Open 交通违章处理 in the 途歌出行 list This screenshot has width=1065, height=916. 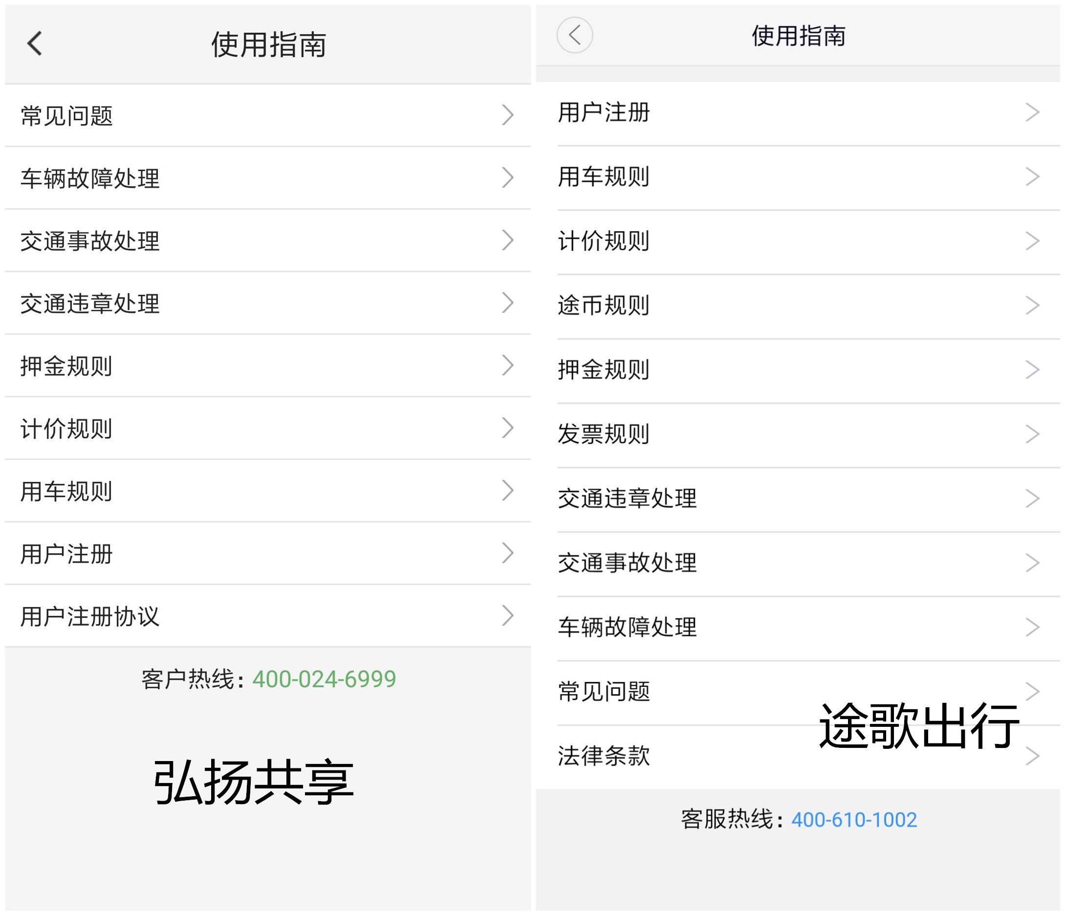pyautogui.click(x=798, y=499)
